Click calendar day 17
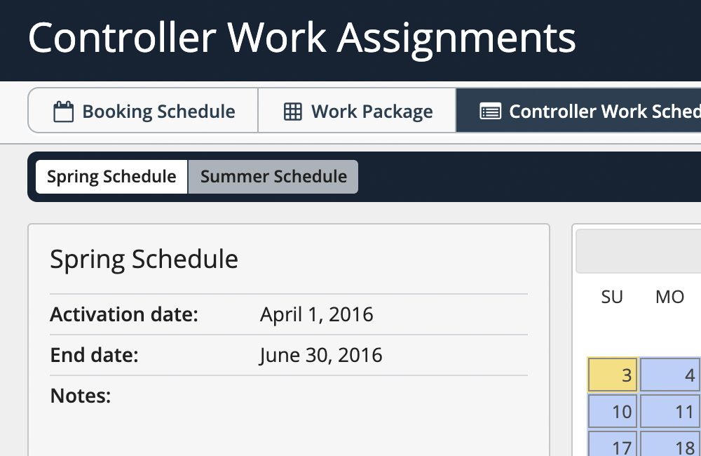701x456 pixels. (612, 445)
